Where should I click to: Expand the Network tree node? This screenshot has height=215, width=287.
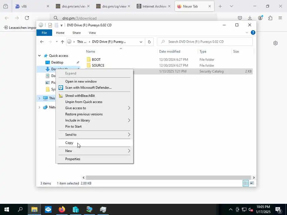pos(39,107)
